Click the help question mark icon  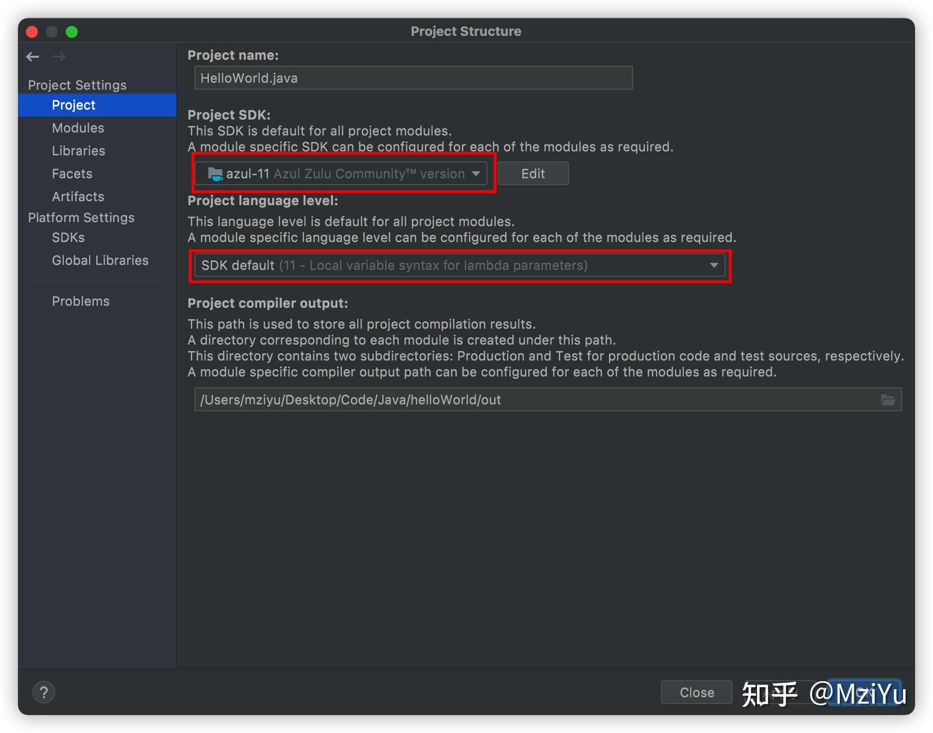44,692
